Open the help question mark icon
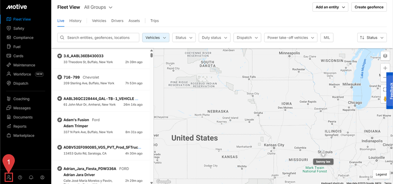This screenshot has width=393, height=184. [20, 177]
